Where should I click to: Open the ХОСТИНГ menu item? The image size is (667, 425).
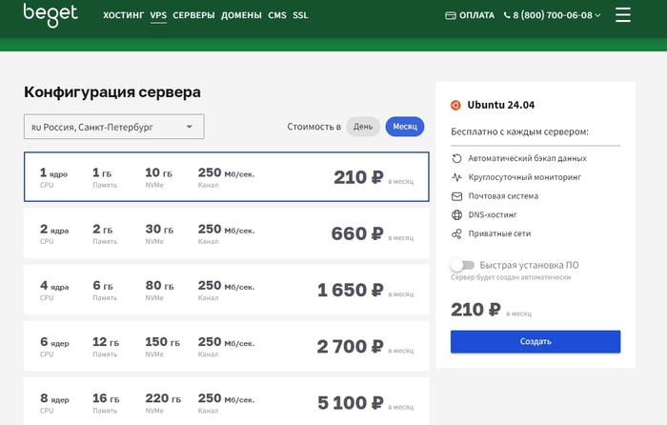click(123, 15)
